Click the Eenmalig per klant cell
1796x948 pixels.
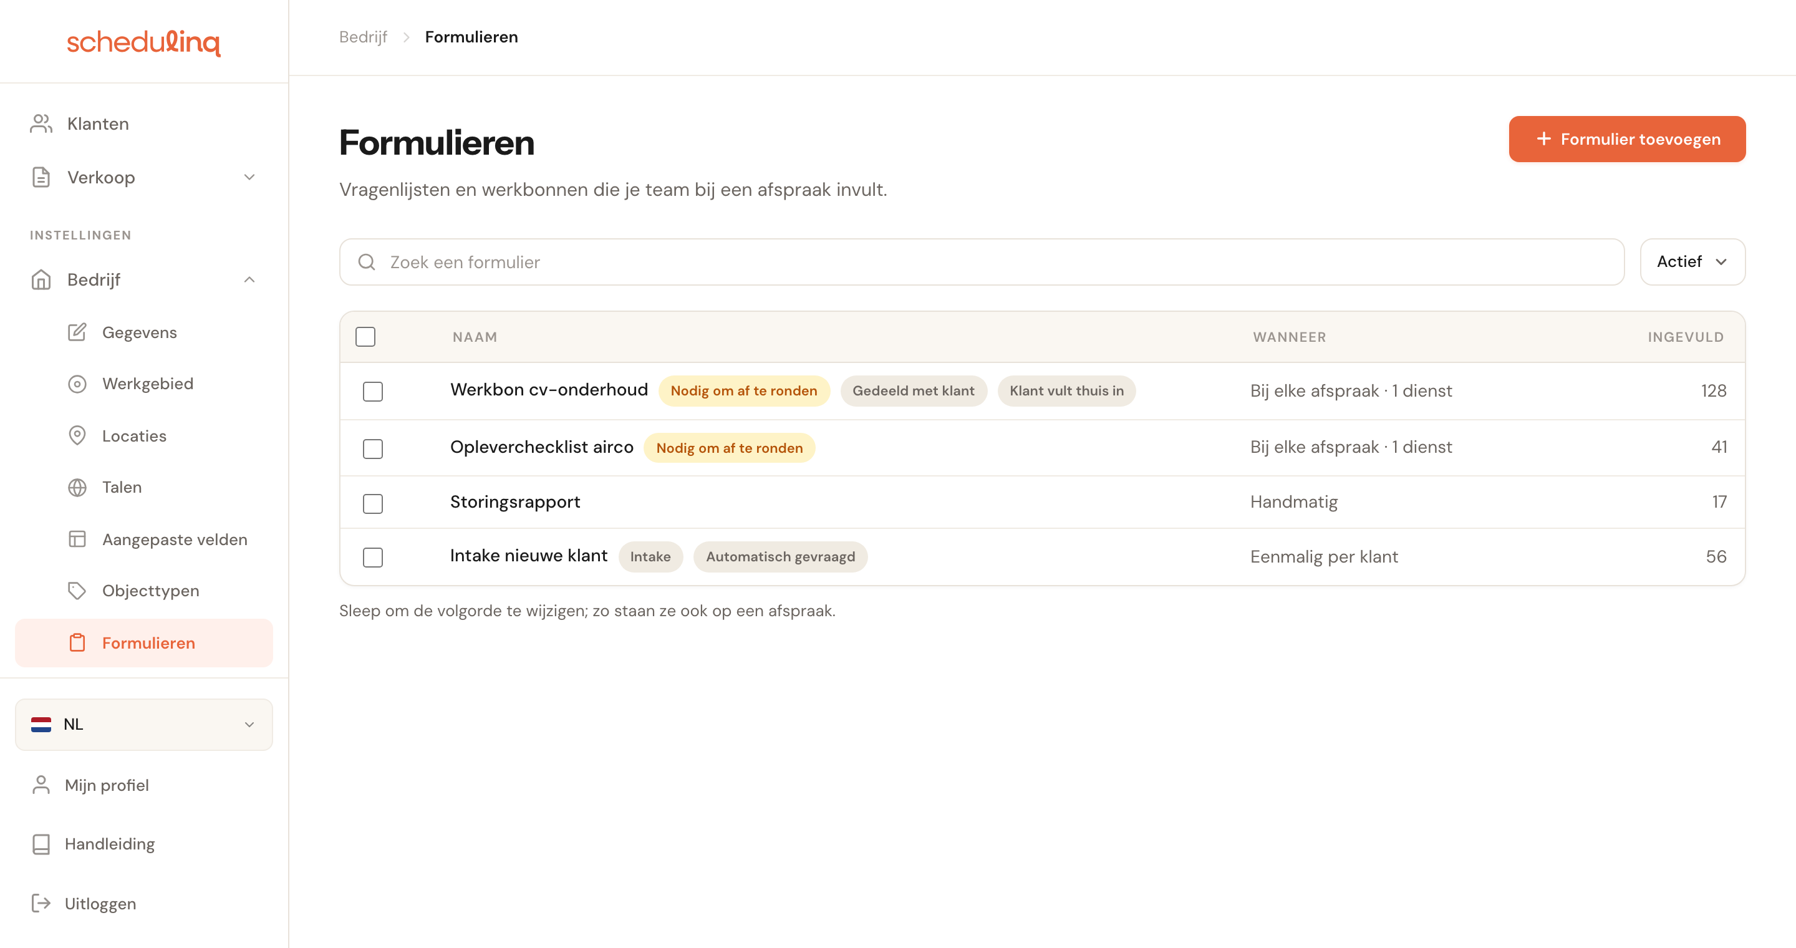pyautogui.click(x=1324, y=557)
